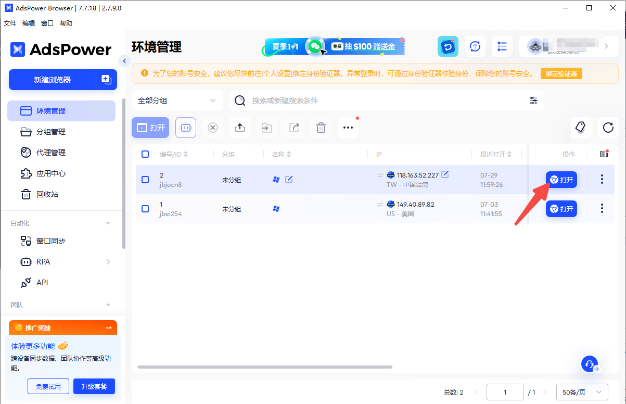Image resolution: width=626 pixels, height=404 pixels.
Task: Open the search filter settings icon
Action: pyautogui.click(x=533, y=100)
